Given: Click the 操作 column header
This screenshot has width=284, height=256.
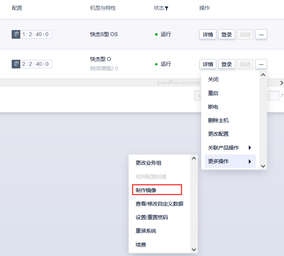Looking at the screenshot, I should pyautogui.click(x=205, y=8).
